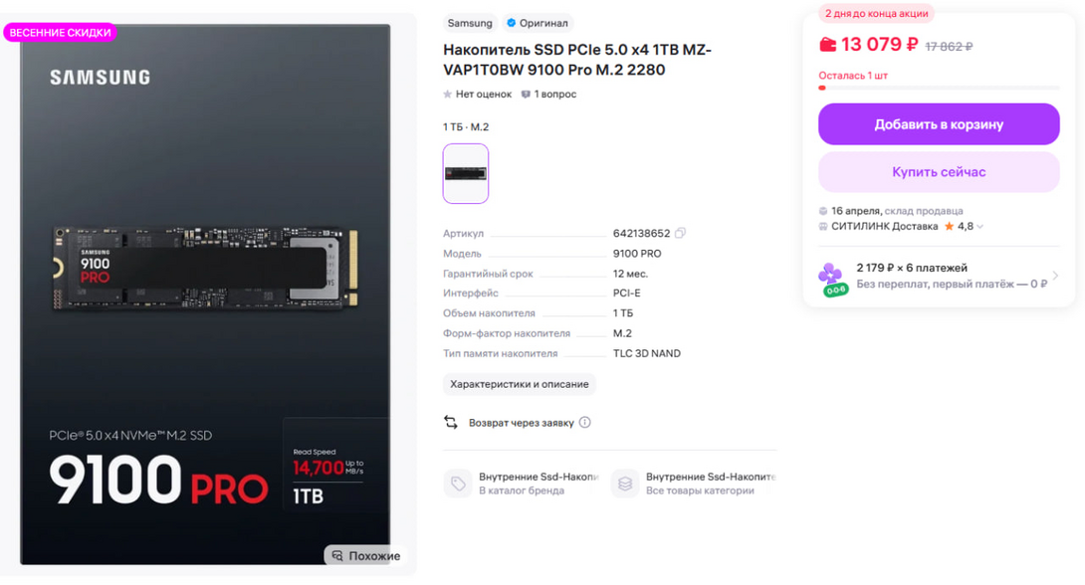Expand the СИТИЛИНК seller rating chevron
The image size is (1085, 585).
pos(980,227)
